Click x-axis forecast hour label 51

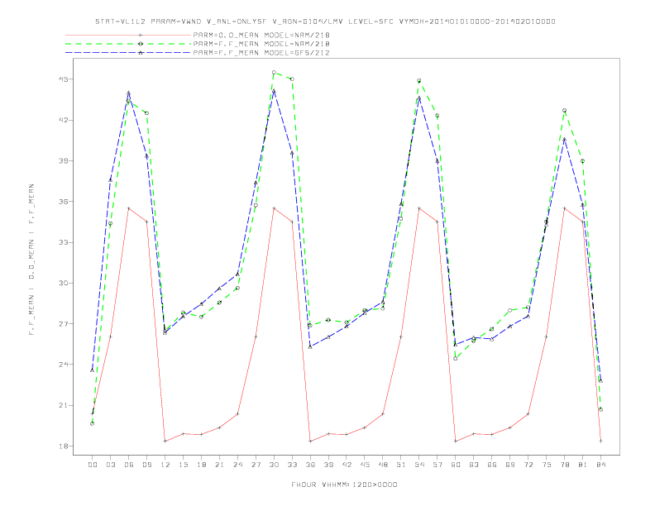(x=401, y=465)
